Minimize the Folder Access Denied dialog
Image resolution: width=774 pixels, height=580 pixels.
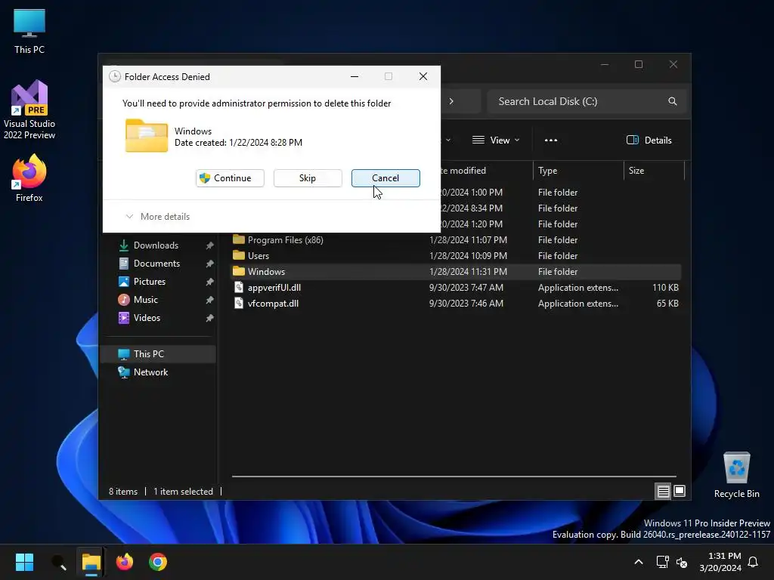pyautogui.click(x=354, y=76)
